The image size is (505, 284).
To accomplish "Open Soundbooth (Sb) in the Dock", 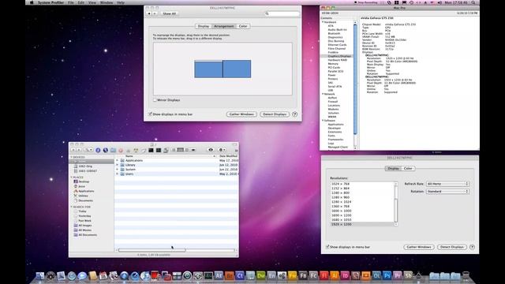I will (408, 276).
